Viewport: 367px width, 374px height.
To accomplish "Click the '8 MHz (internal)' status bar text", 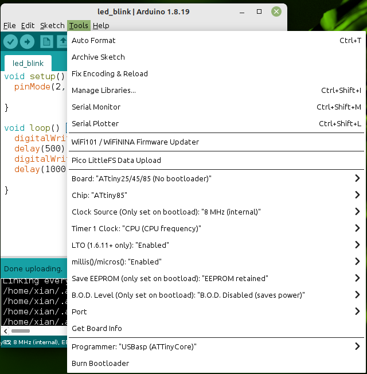I will [x=36, y=342].
